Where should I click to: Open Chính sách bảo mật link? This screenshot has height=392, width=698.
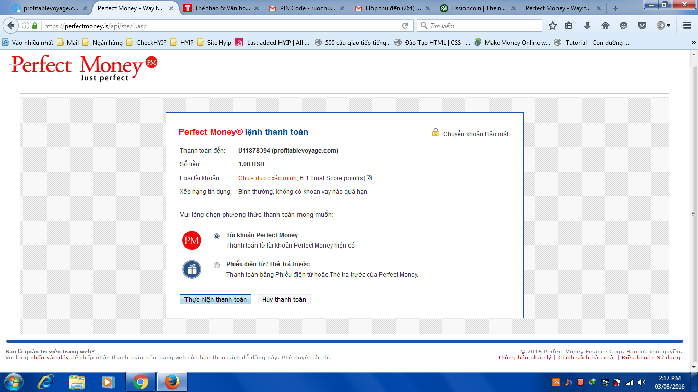coord(587,358)
